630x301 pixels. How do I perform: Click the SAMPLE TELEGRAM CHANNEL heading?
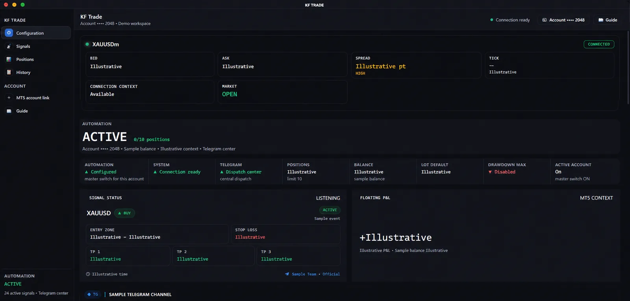(140, 295)
